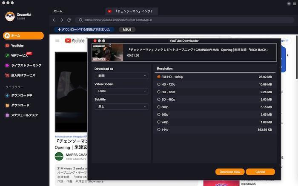Click the 25.92 MB file size
Image resolution: width=298 pixels, height=186 pixels.
coord(265,77)
